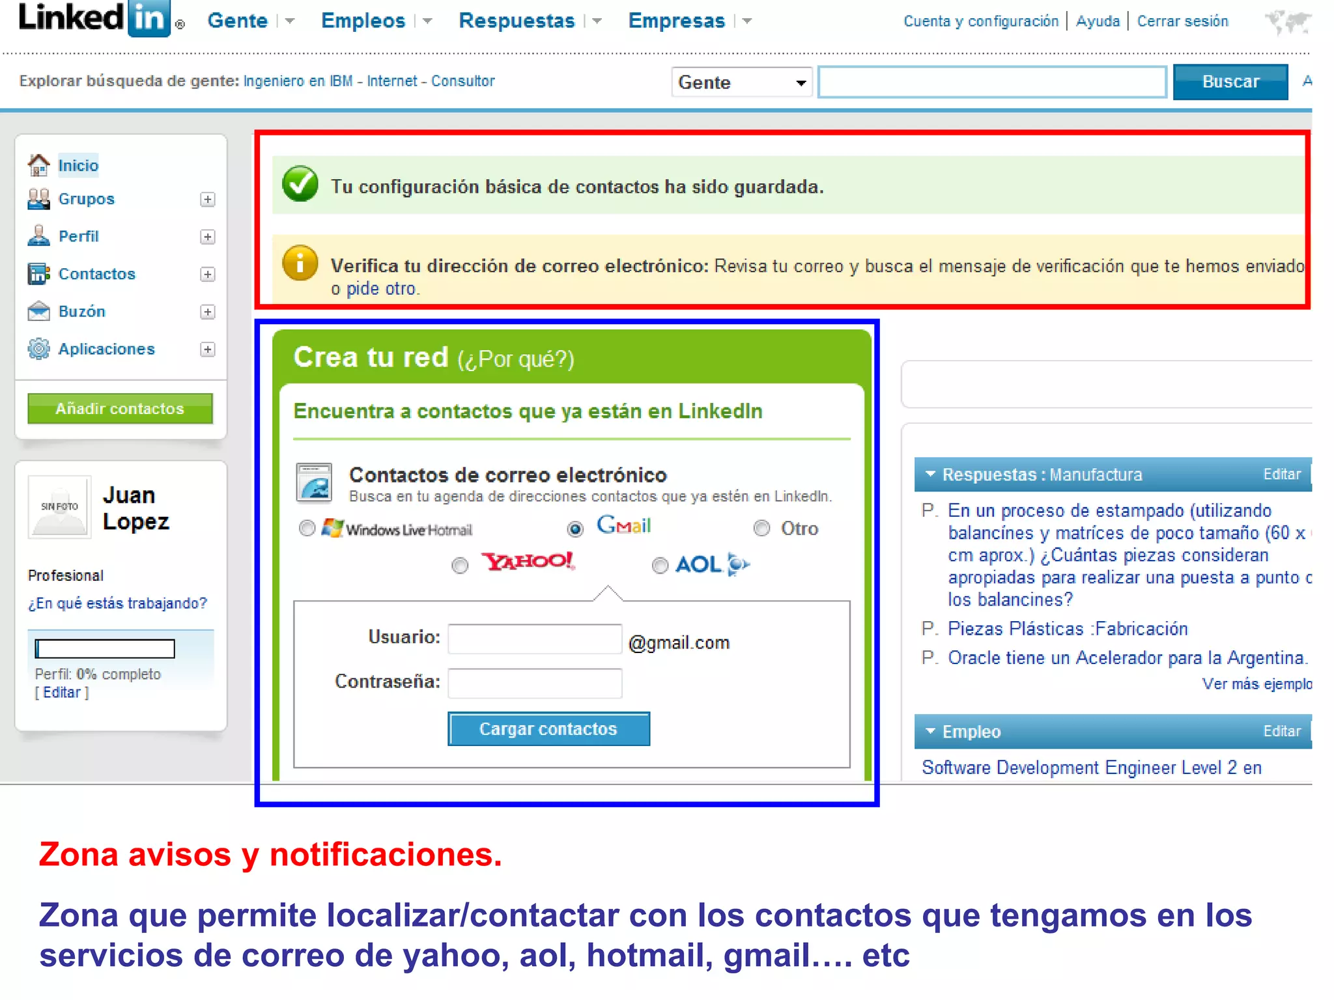Image resolution: width=1334 pixels, height=1000 pixels.
Task: Click Juan Lopez's SIN FOTO profile picture
Action: click(x=59, y=507)
